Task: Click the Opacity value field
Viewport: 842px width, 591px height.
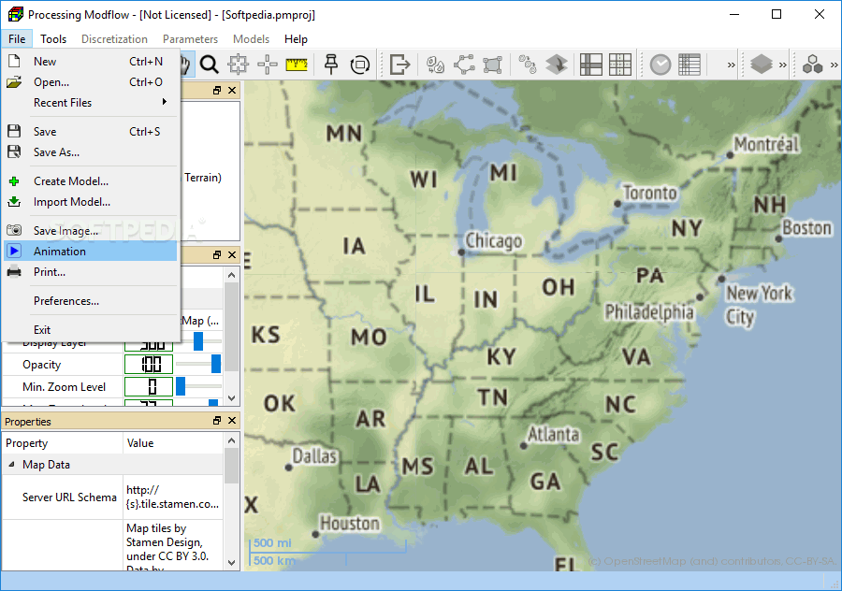Action: 149,364
